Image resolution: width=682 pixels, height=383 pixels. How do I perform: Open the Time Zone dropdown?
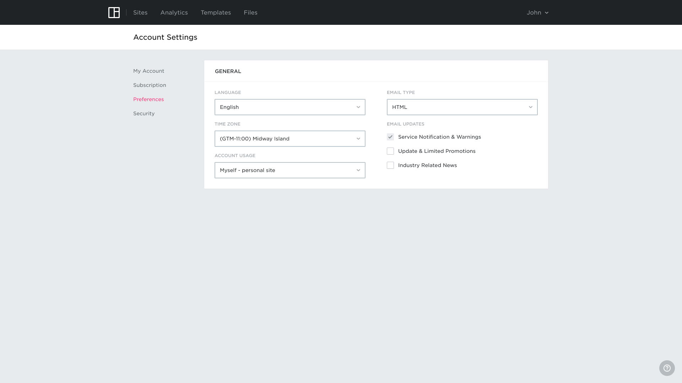289,139
